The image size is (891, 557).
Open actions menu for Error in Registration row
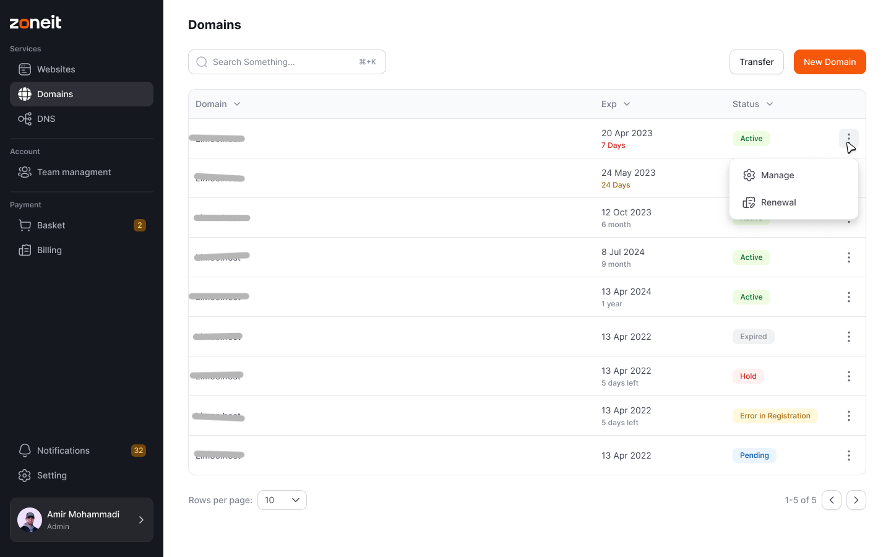coord(849,416)
